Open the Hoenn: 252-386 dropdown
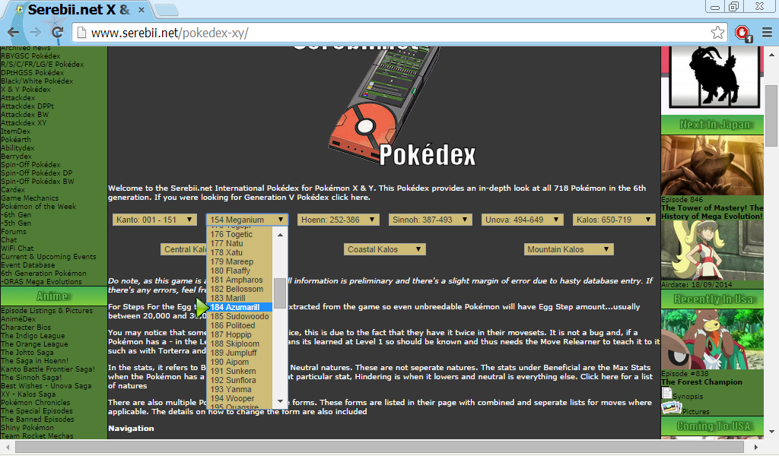This screenshot has width=779, height=456. coord(338,220)
